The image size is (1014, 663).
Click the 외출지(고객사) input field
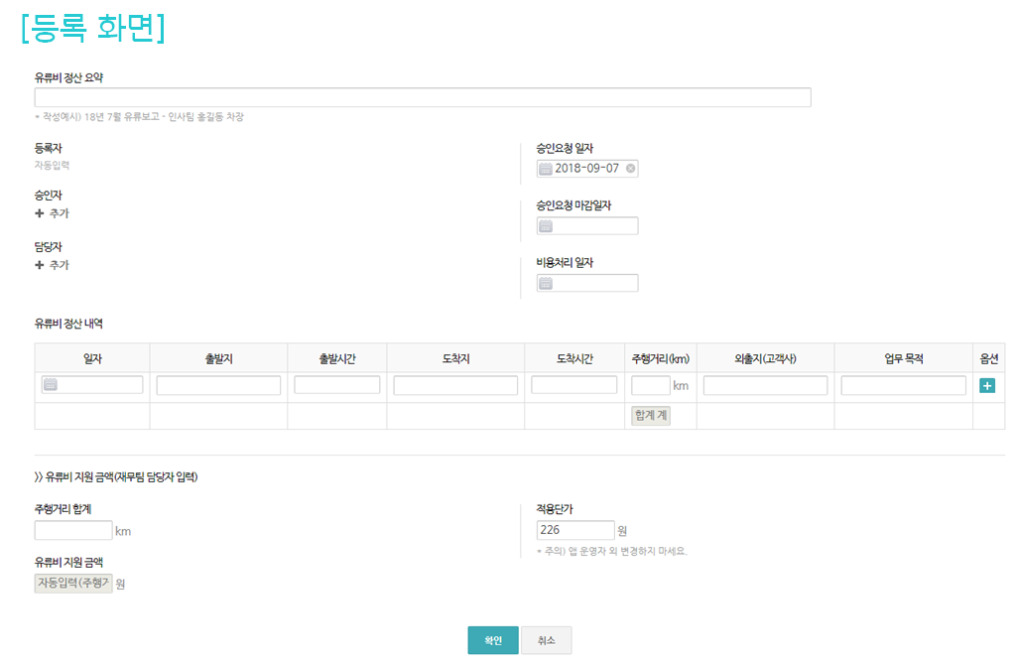pyautogui.click(x=765, y=385)
